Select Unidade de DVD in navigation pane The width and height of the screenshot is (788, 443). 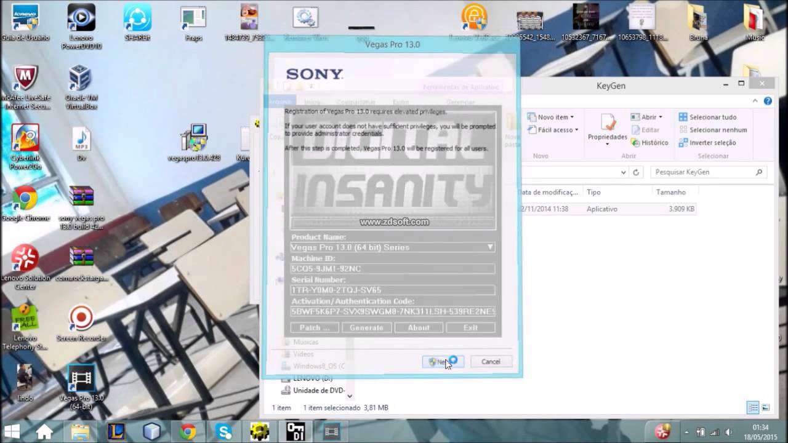313,390
